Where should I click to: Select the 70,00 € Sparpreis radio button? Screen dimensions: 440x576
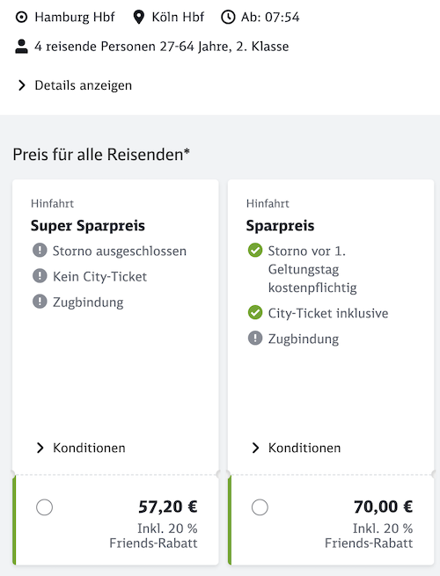260,507
